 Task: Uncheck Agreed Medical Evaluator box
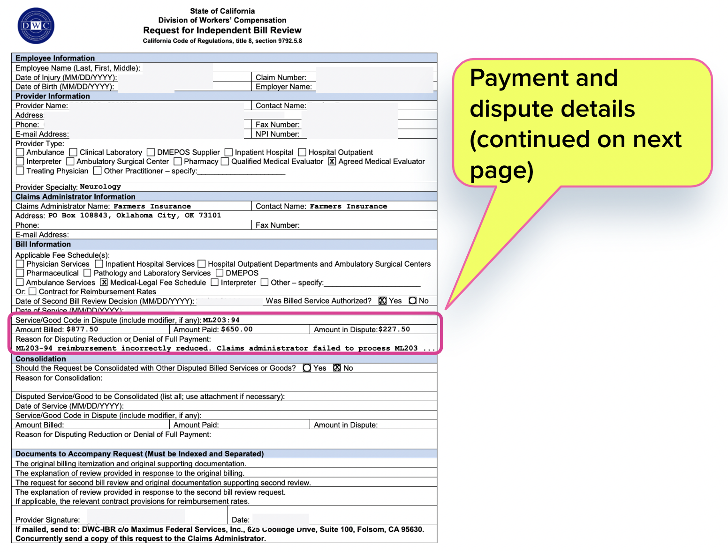pyautogui.click(x=332, y=161)
